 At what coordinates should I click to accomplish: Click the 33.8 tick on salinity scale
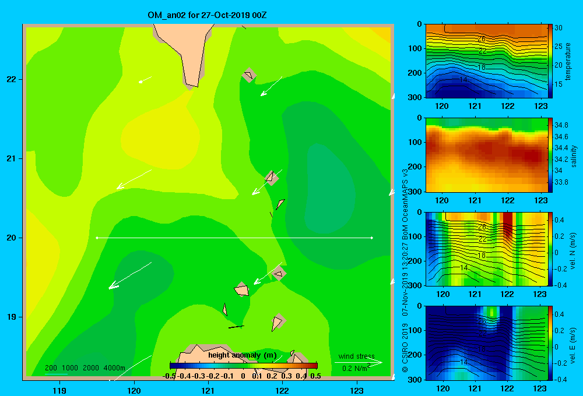pos(561,182)
